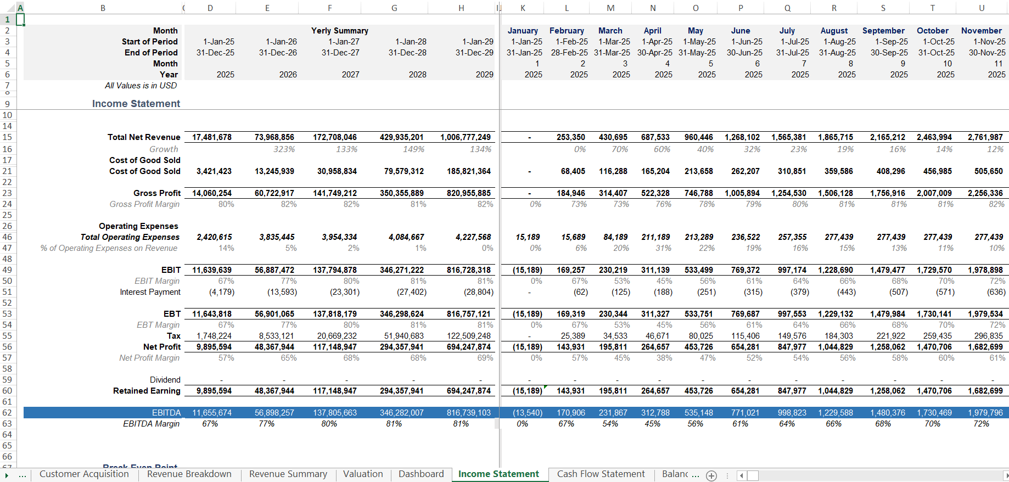Click 2027 net profit 117,148,947
Viewport: 1009px width, 482px height.
pyautogui.click(x=335, y=347)
